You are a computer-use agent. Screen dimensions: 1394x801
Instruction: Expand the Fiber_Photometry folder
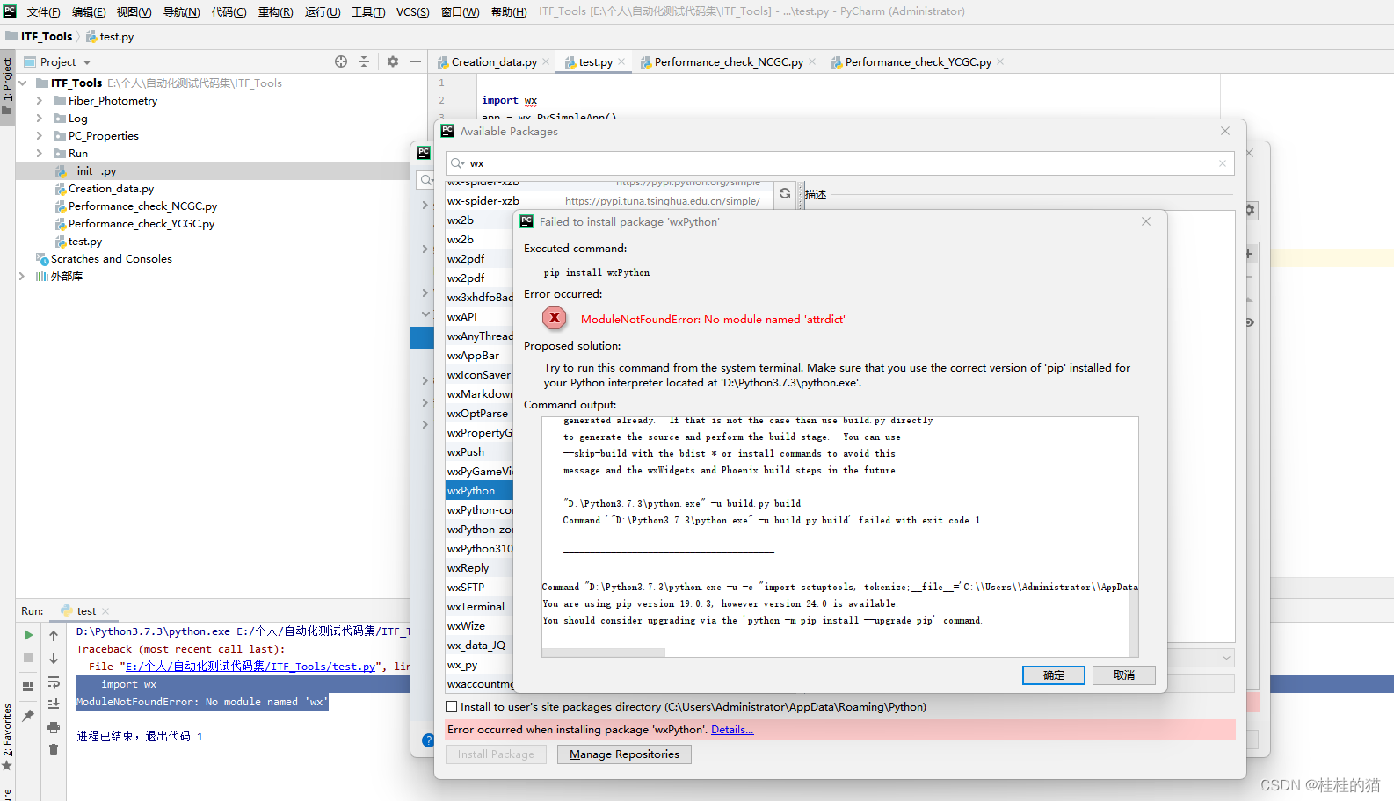coord(39,101)
